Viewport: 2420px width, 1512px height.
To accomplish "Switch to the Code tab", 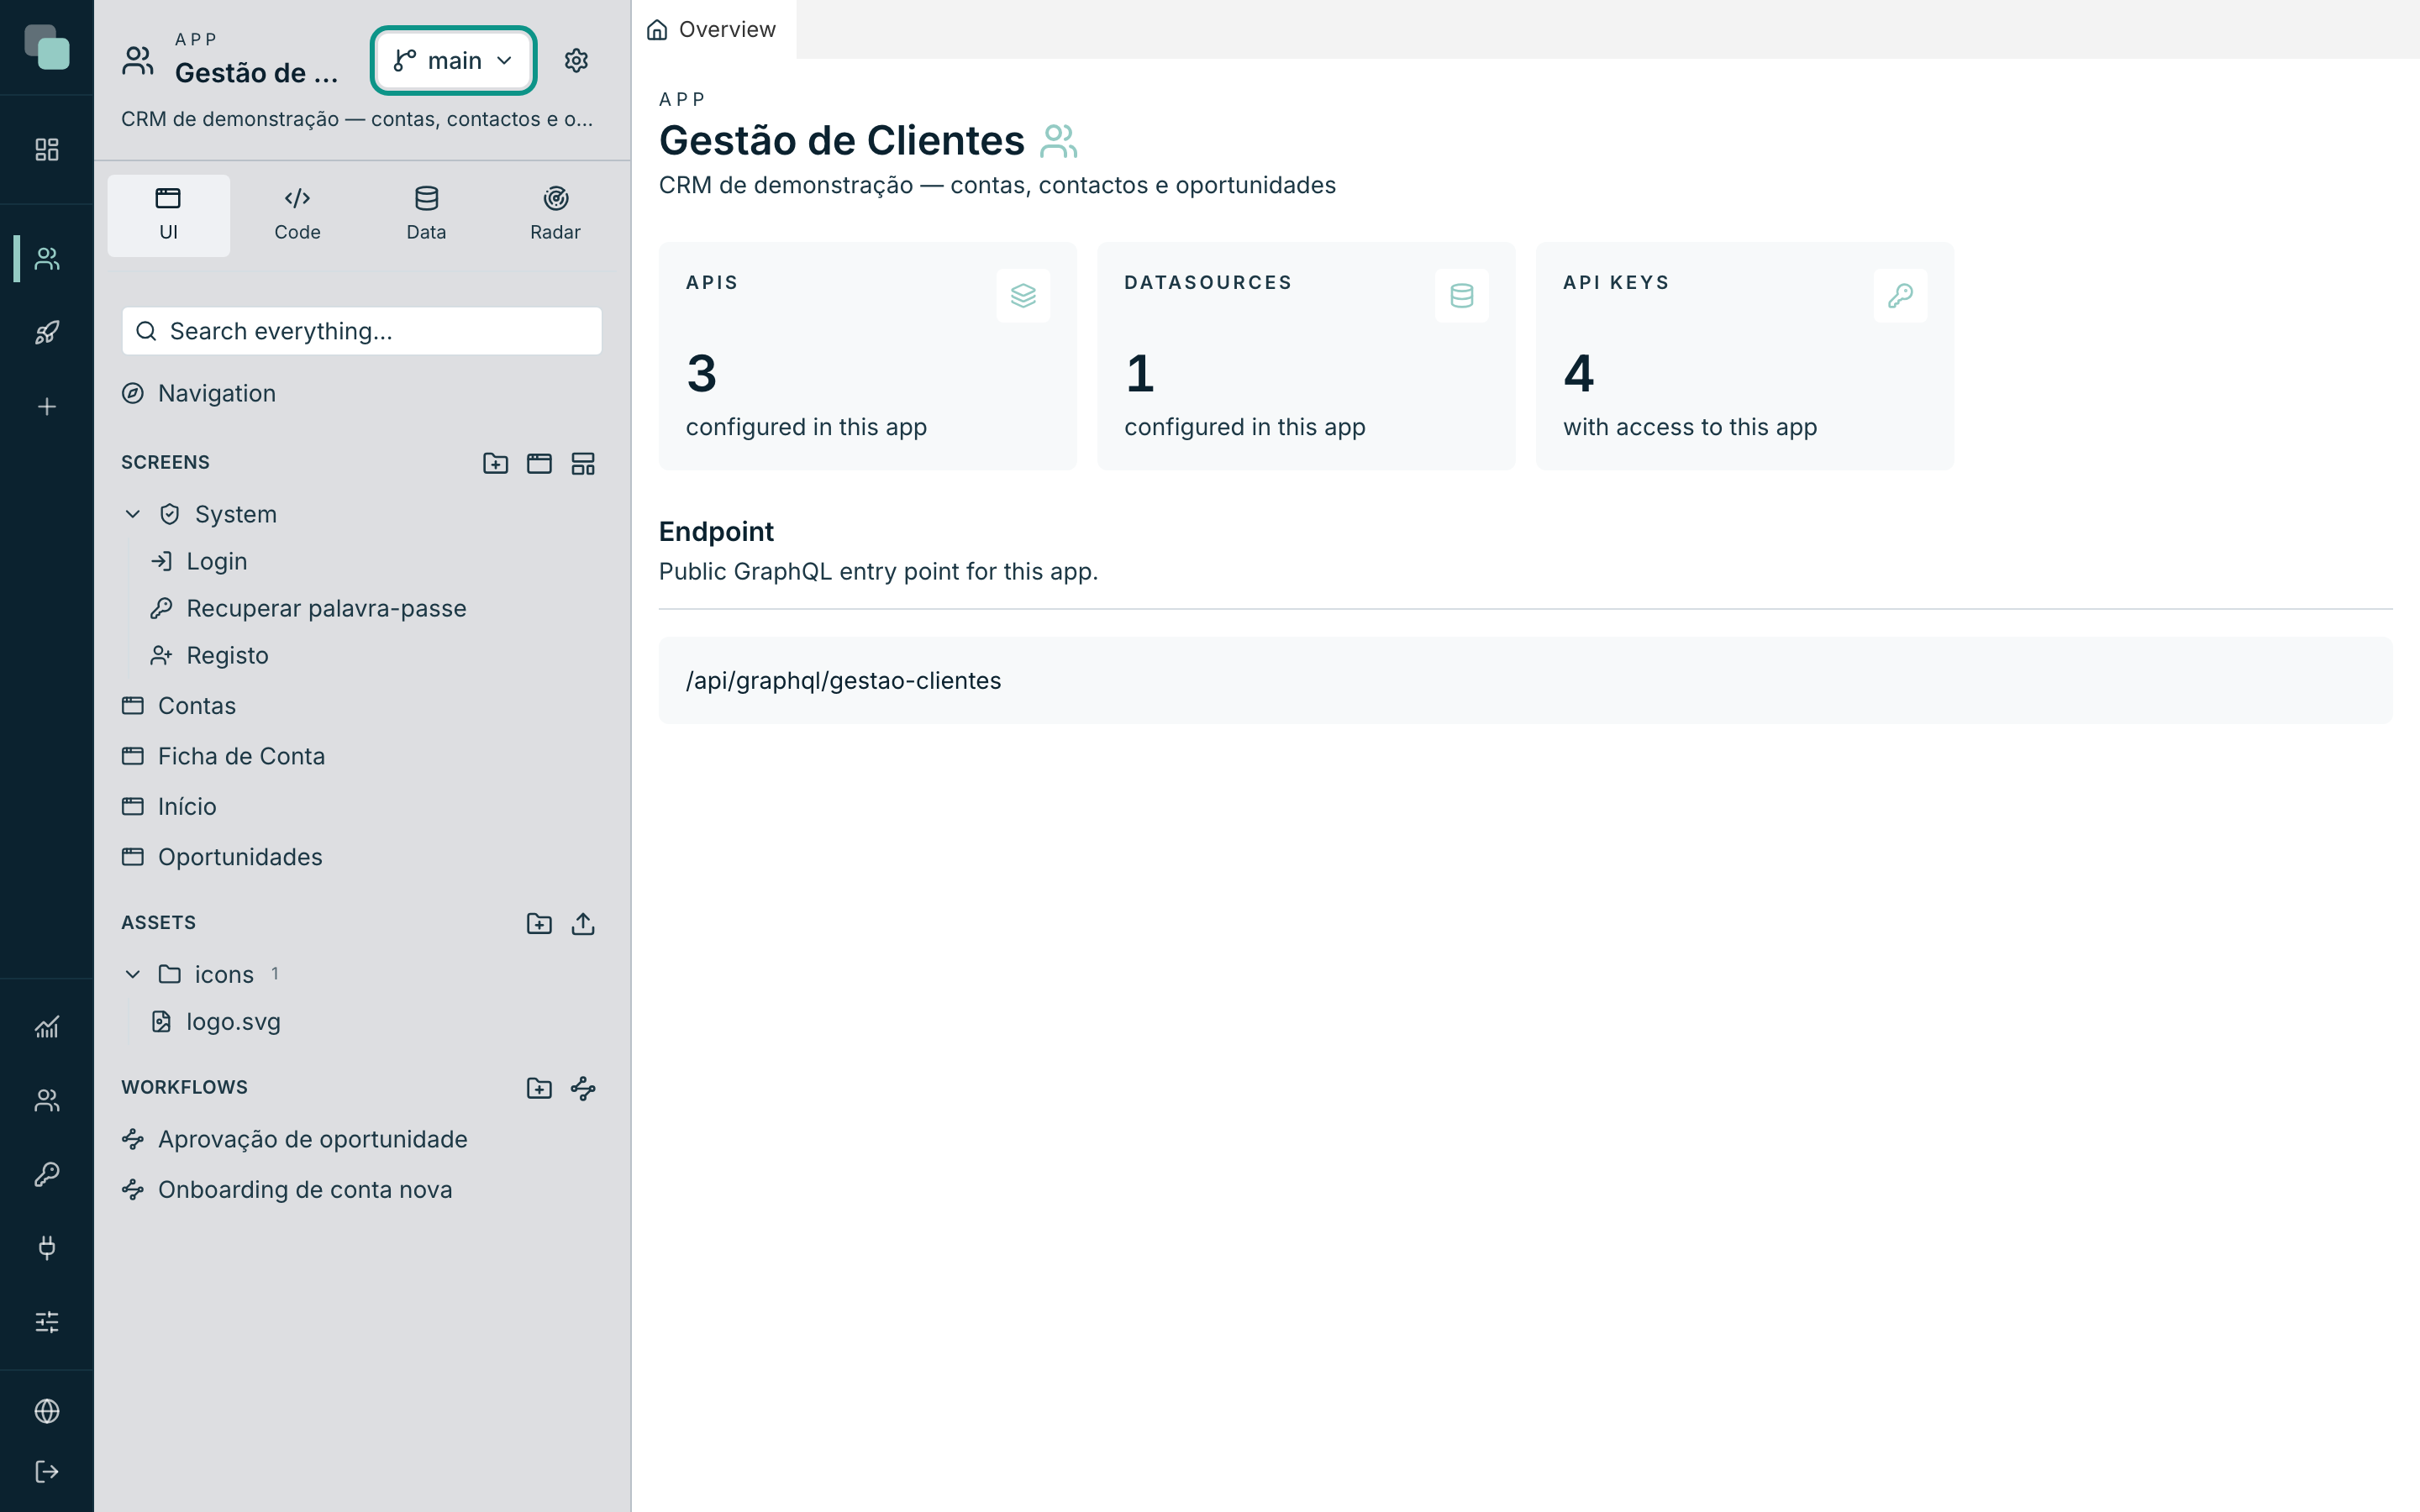I will (x=297, y=215).
